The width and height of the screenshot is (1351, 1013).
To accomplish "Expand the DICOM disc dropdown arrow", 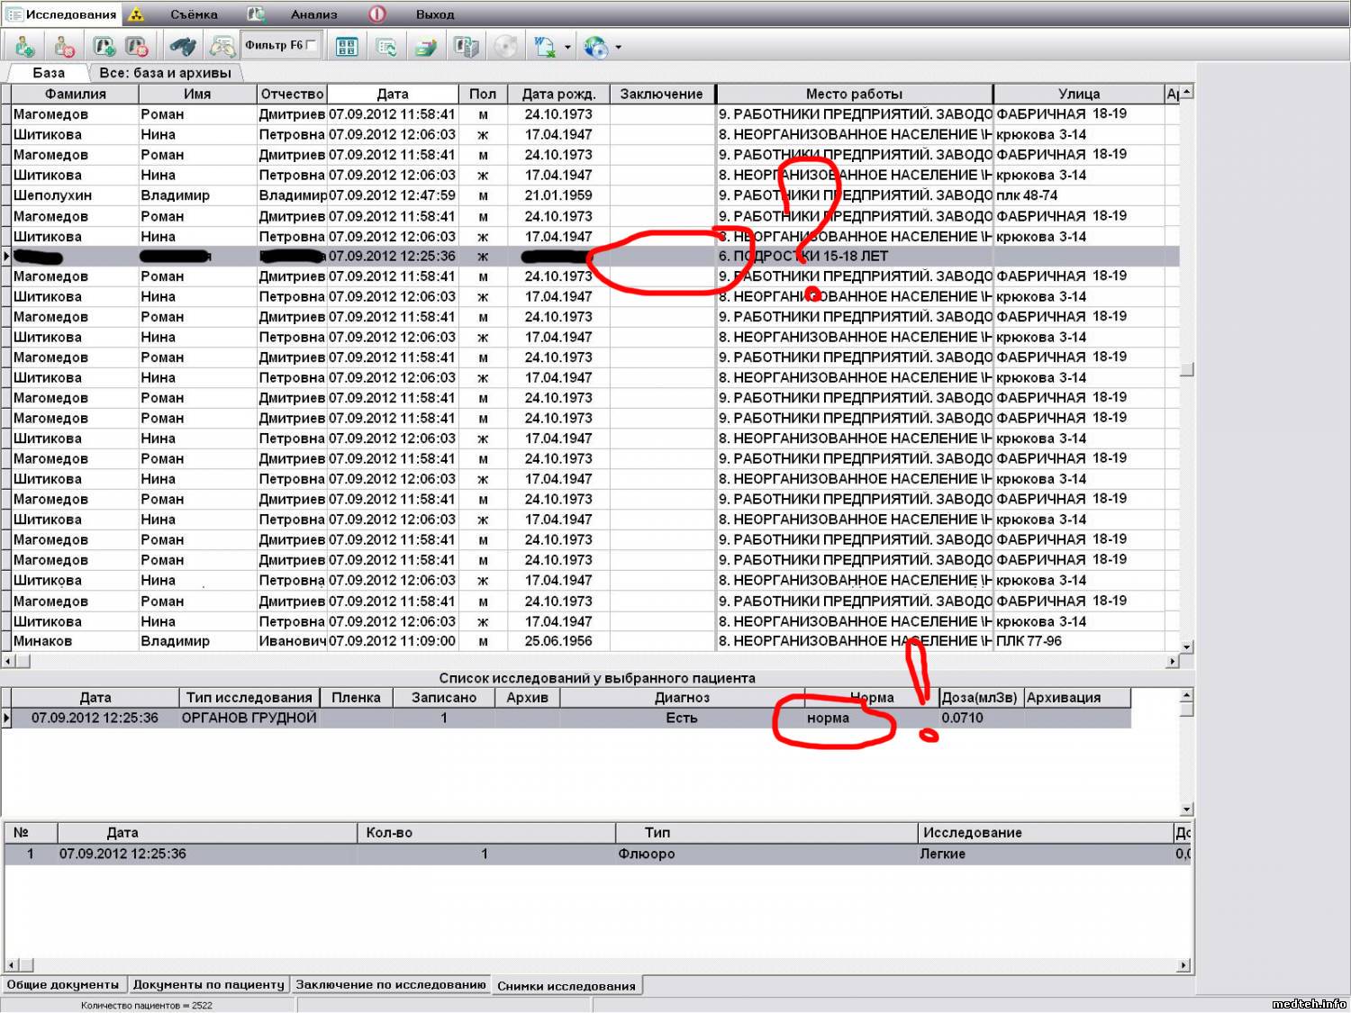I will click(x=618, y=47).
